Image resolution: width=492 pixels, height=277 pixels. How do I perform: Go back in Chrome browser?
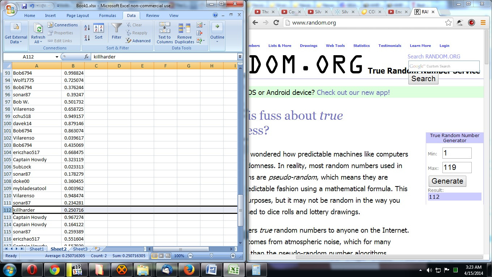[x=255, y=23]
